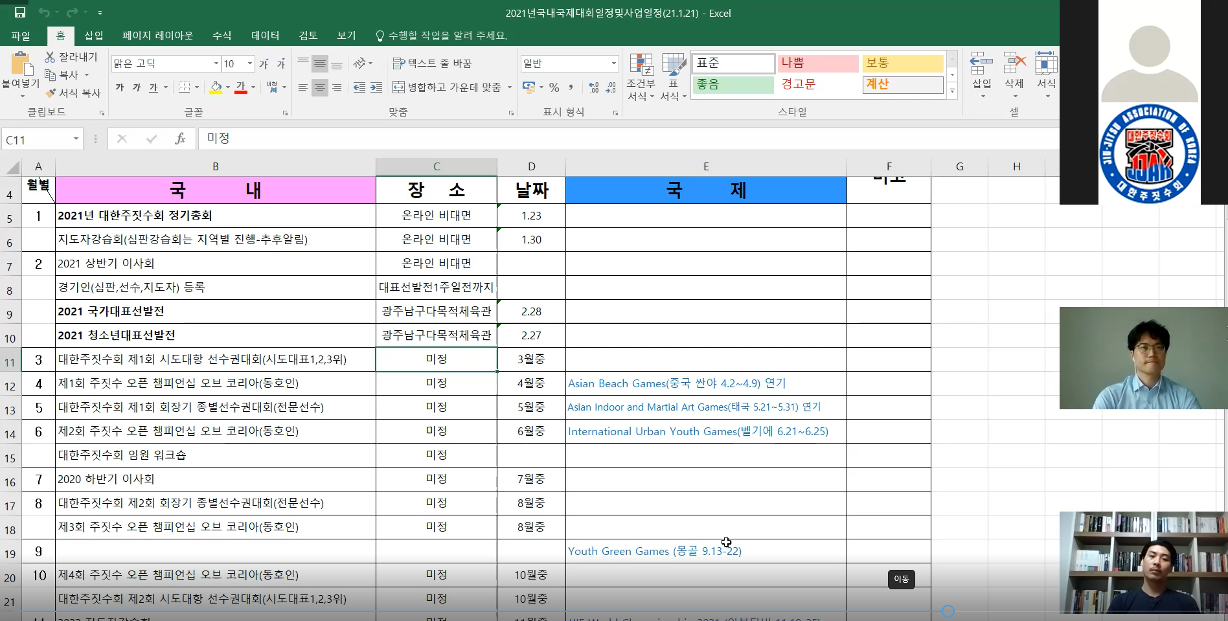Click the Format Painter (서식 복사) brush icon
This screenshot has height=621, width=1228.
click(51, 93)
